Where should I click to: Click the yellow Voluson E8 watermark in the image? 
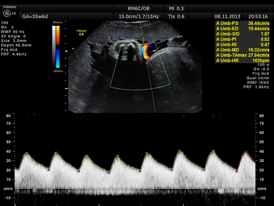pos(81,32)
